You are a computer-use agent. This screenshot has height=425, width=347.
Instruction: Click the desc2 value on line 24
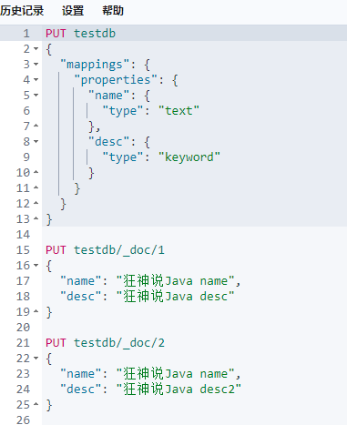coord(179,390)
